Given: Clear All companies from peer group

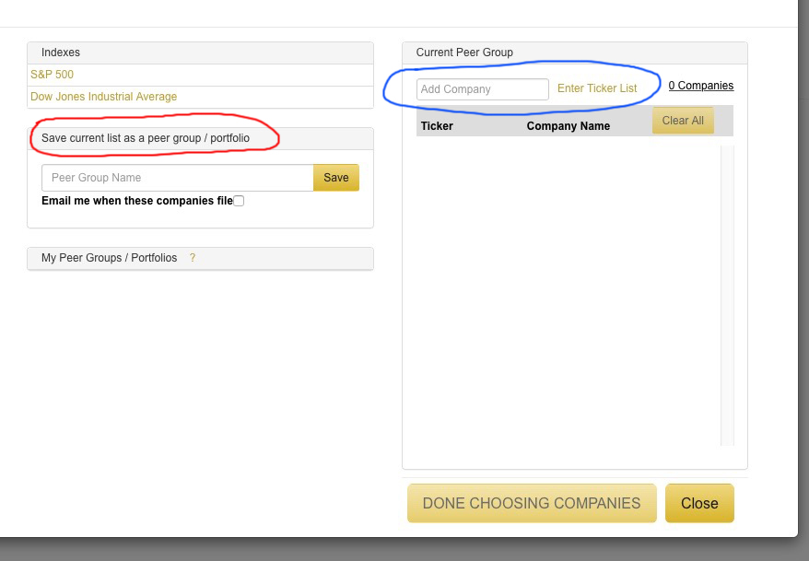Looking at the screenshot, I should coord(683,120).
